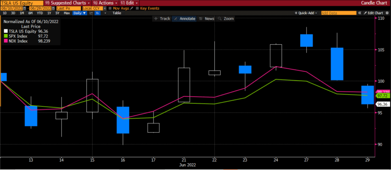Viewport: 391px width, 170px height.
Task: Open the Suggested Charts dropdown
Action: [x=67, y=3]
